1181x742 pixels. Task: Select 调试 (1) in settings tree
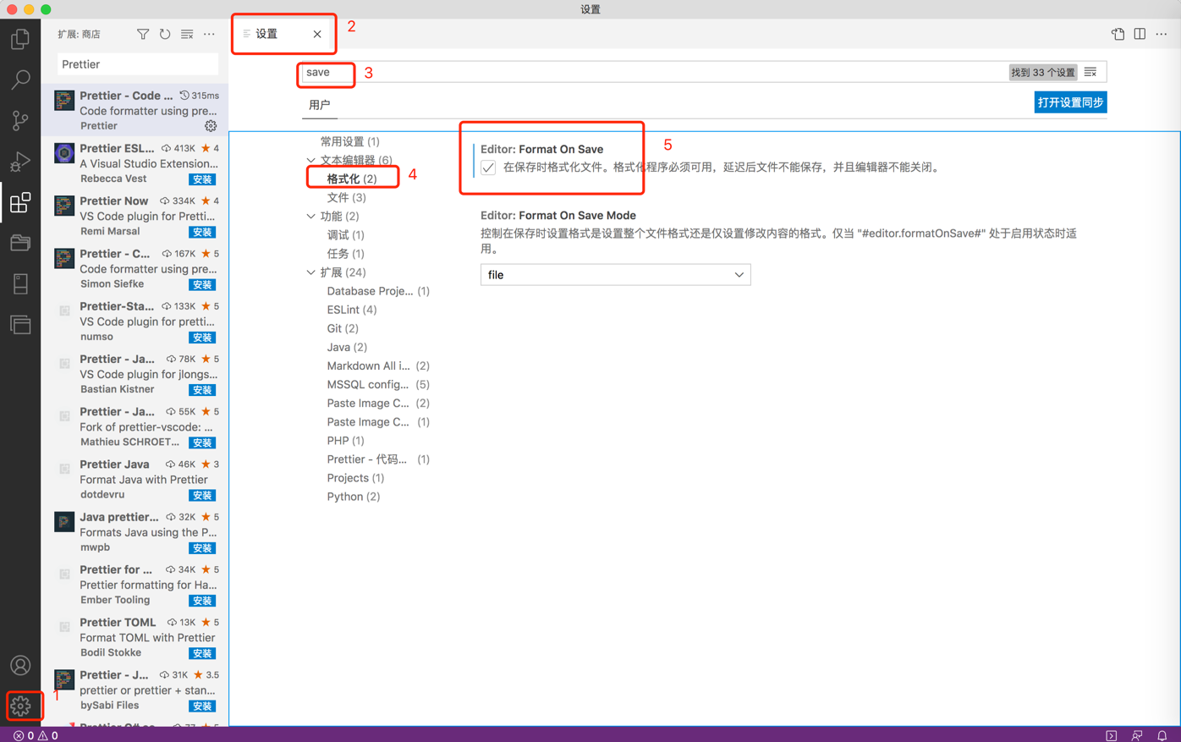pyautogui.click(x=345, y=234)
